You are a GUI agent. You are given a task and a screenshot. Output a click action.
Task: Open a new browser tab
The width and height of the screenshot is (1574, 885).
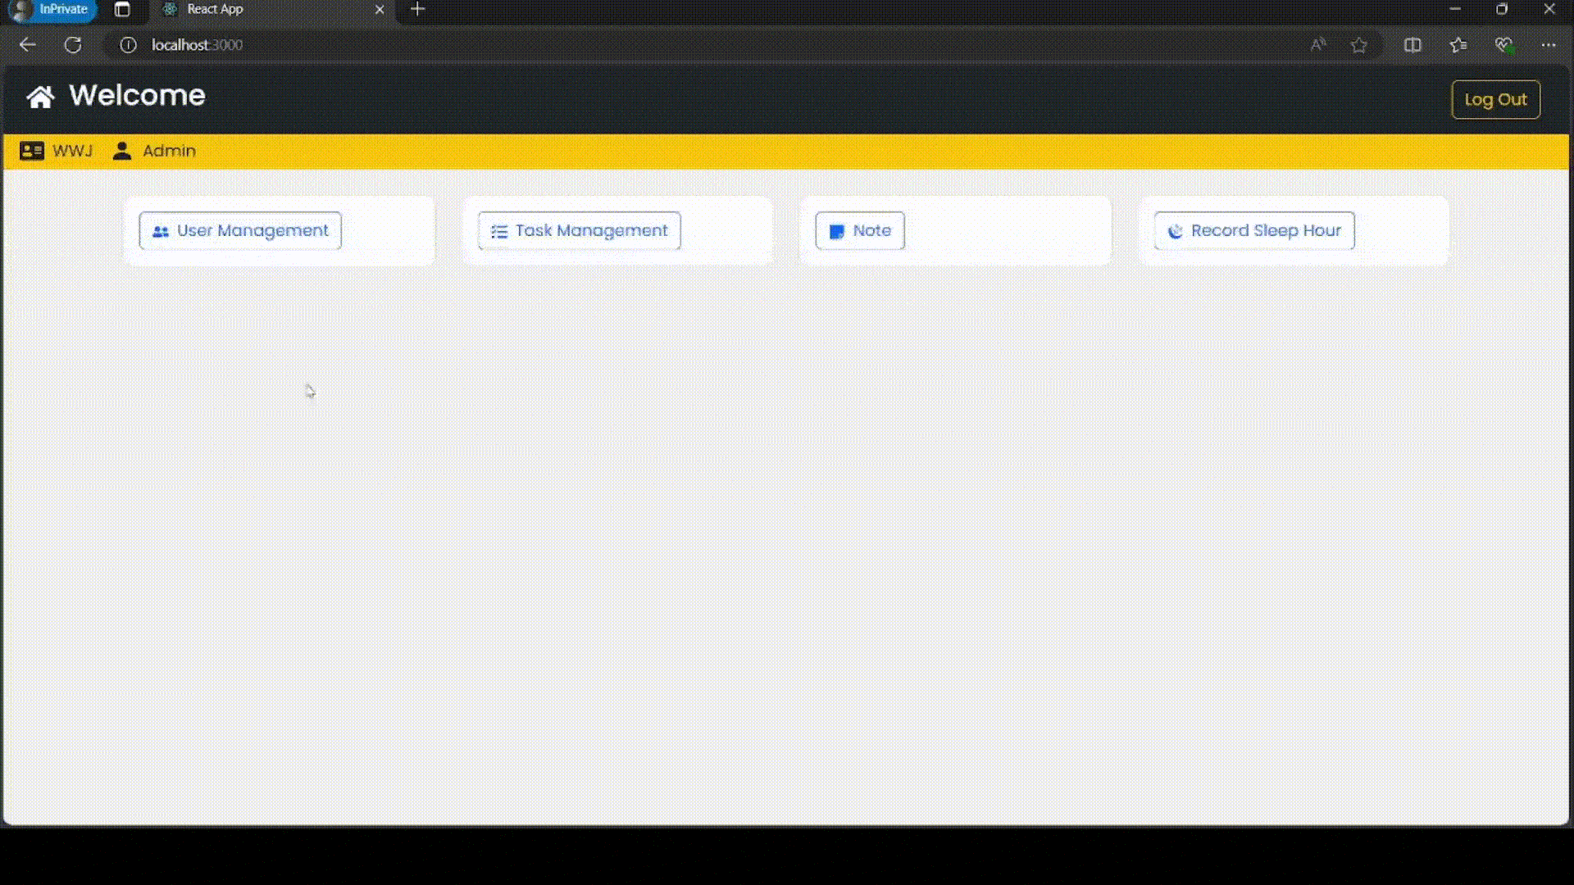(417, 10)
